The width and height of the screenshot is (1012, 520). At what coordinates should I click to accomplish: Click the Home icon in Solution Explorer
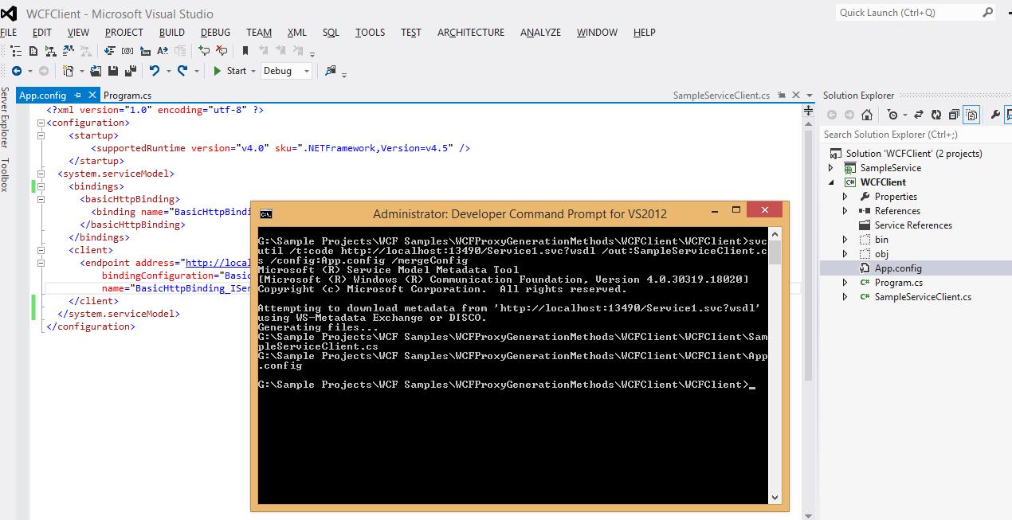click(x=867, y=115)
